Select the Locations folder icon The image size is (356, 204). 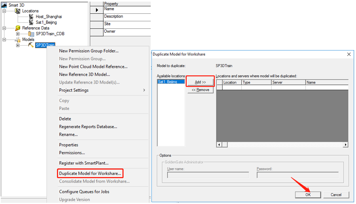point(17,11)
